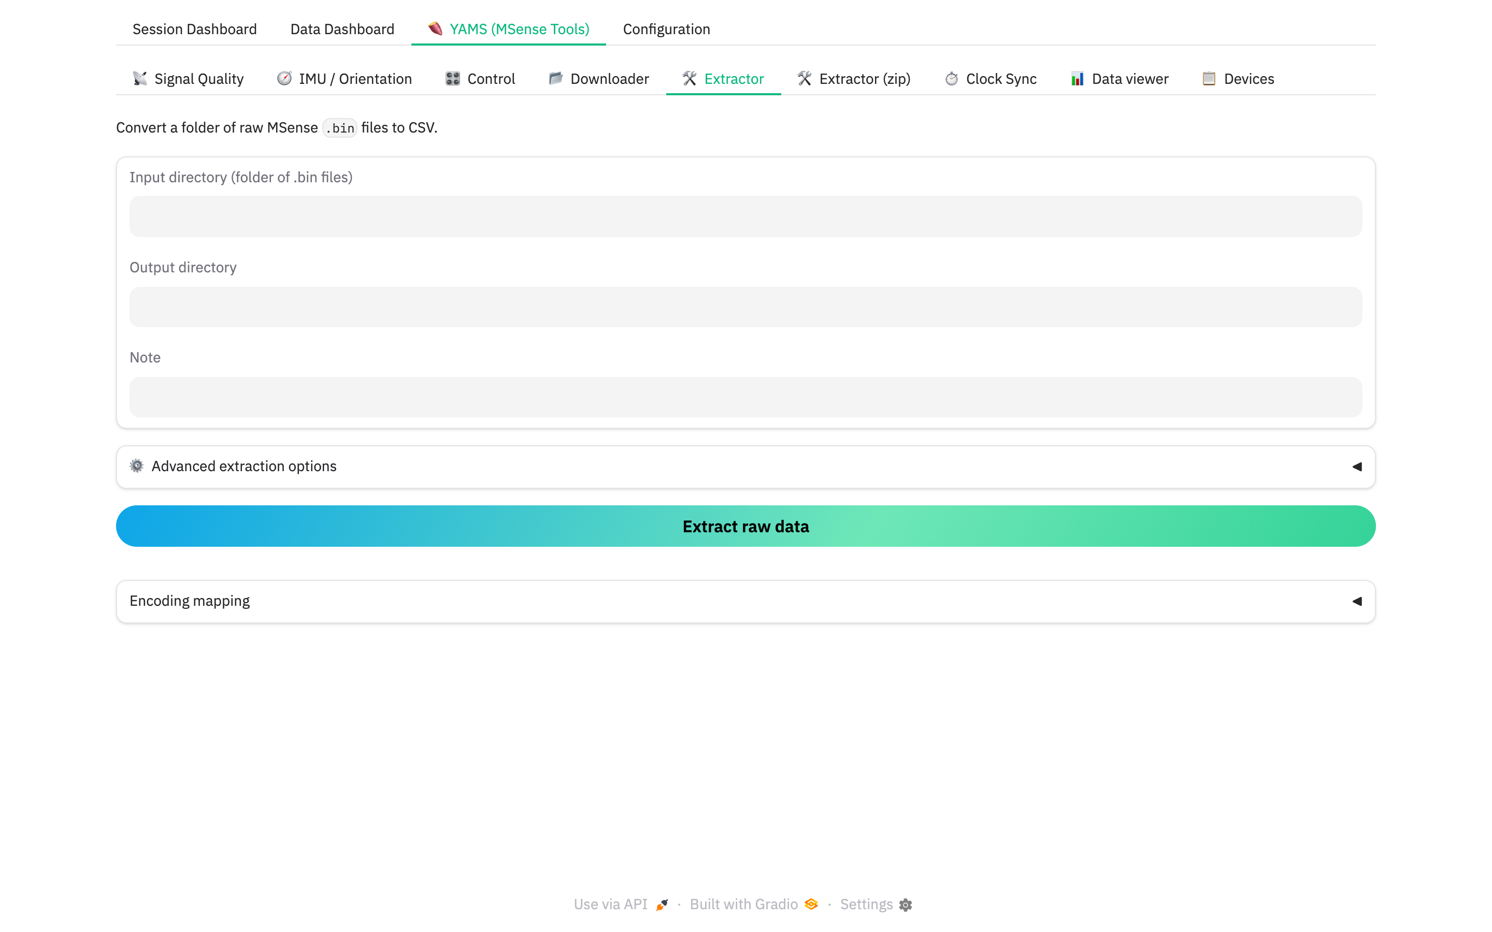Click the .bin code text

[340, 127]
